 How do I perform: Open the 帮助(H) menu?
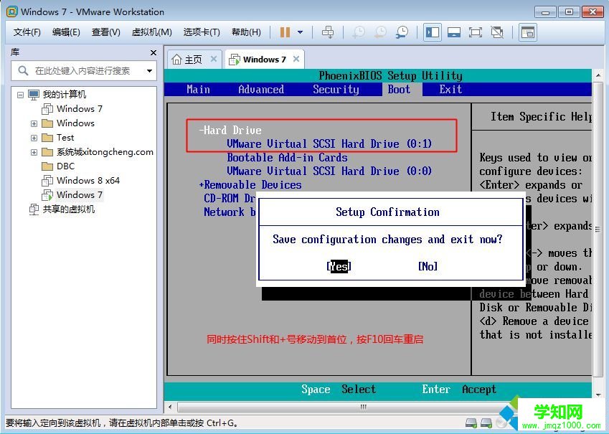[247, 32]
